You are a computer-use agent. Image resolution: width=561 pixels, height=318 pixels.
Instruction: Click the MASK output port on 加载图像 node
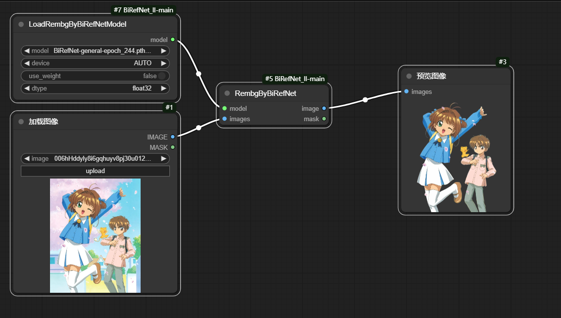click(x=172, y=147)
